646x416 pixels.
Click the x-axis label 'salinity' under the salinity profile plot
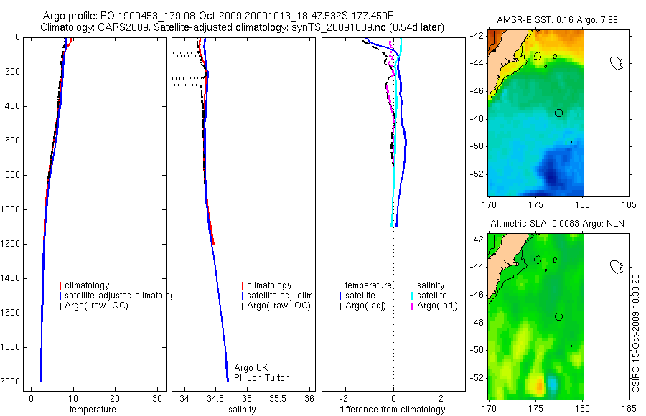(242, 410)
